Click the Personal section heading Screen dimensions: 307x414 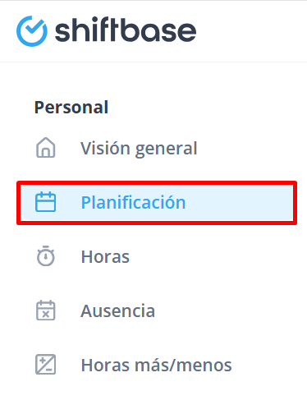pos(71,107)
